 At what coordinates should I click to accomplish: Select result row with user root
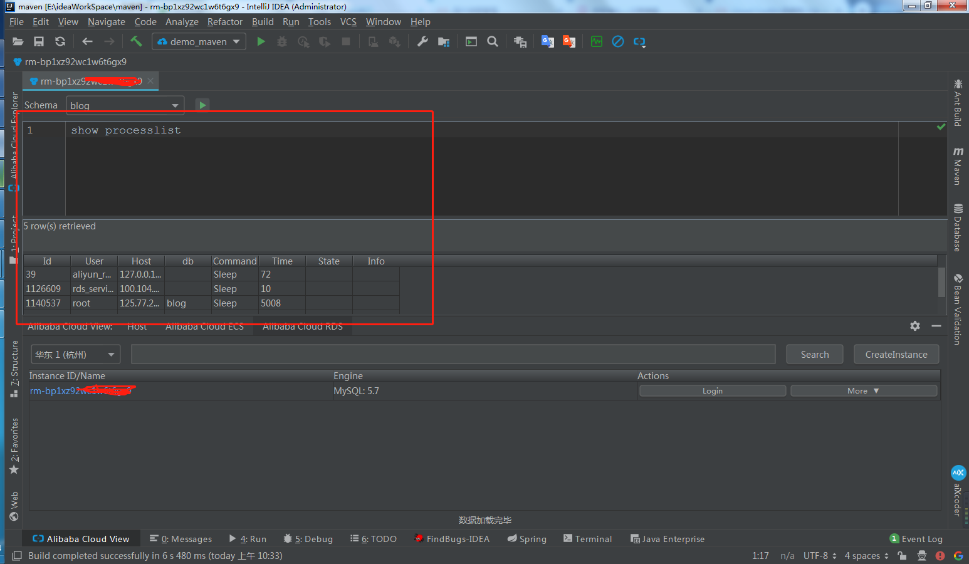(211, 303)
